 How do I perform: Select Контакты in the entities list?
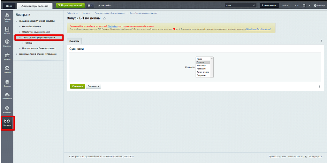[202, 66]
